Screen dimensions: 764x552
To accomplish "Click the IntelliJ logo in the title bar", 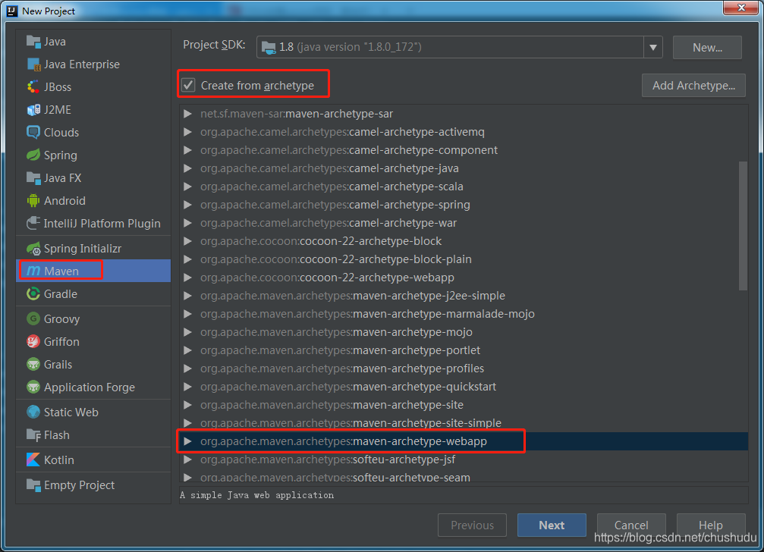I will coord(12,11).
